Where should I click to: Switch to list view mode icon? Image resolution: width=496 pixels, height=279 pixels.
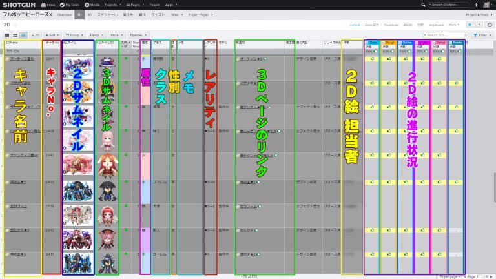pos(23,35)
